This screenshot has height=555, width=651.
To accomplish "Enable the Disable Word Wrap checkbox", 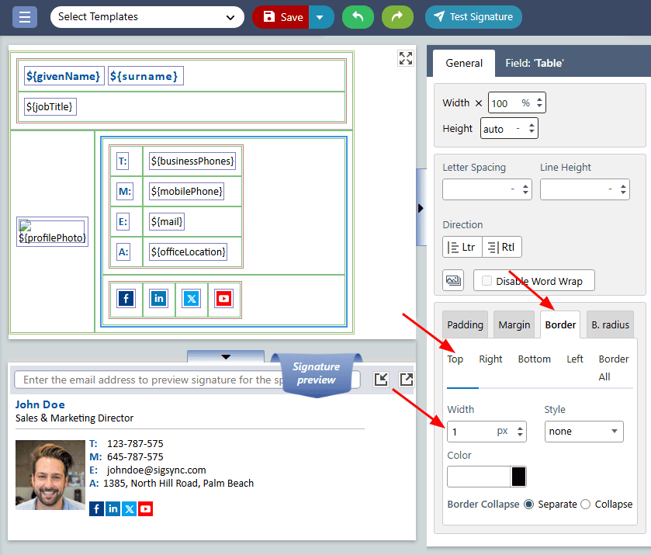I will coord(487,281).
